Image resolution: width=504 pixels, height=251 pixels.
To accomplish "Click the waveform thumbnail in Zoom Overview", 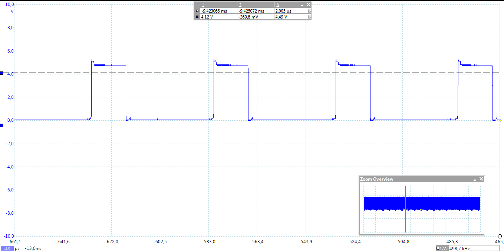I will tap(422, 204).
